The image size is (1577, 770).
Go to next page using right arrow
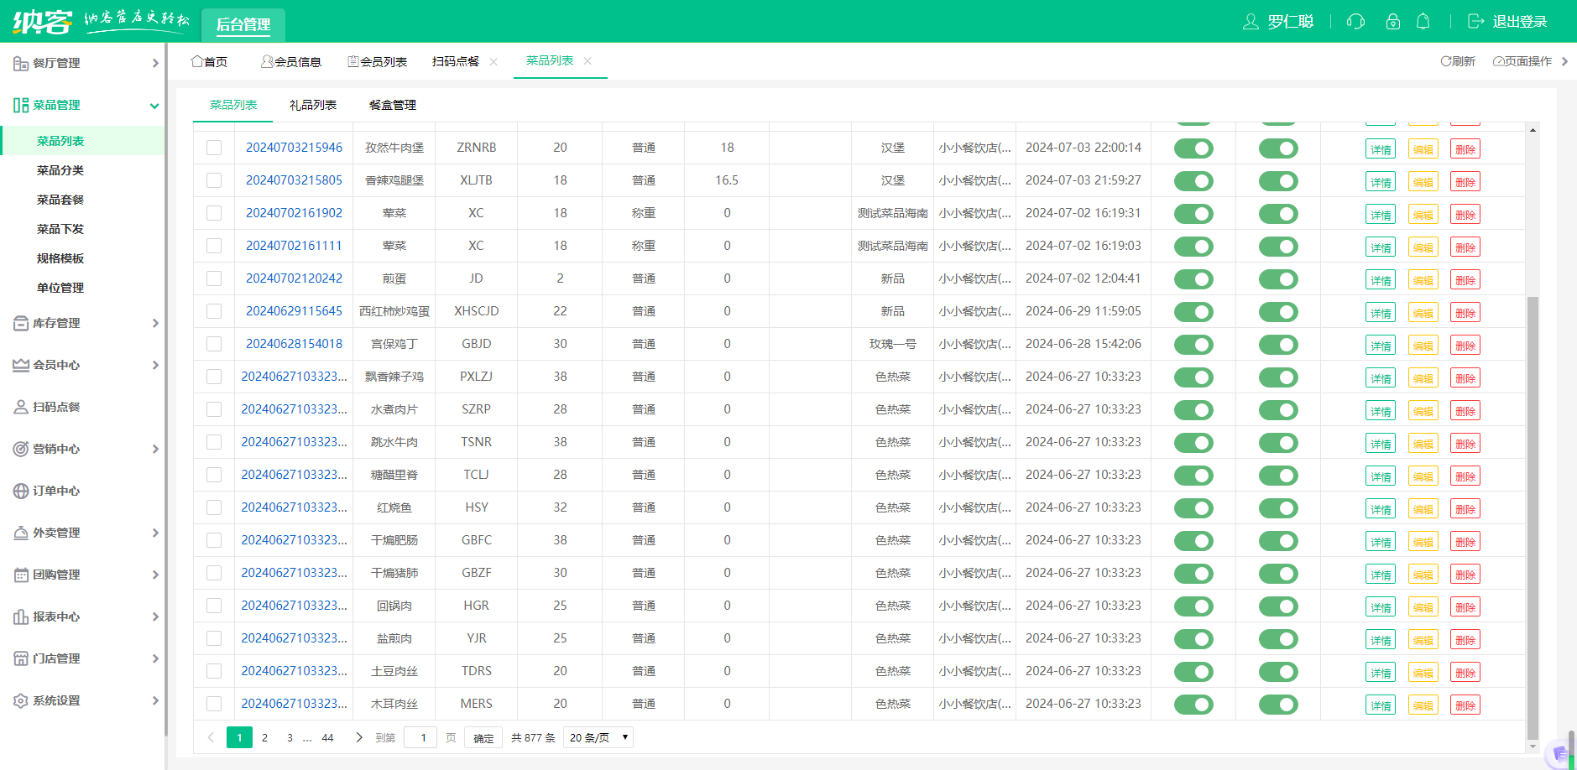[359, 737]
